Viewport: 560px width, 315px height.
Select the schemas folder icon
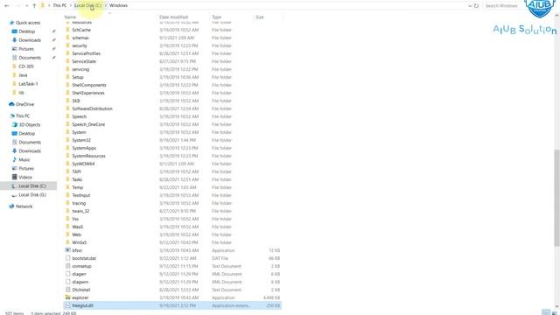point(67,38)
